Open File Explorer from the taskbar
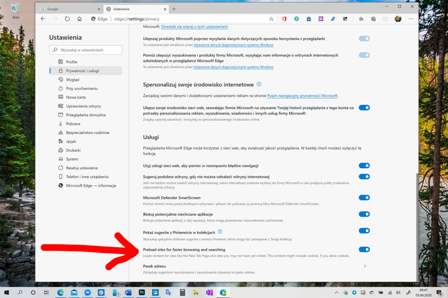The width and height of the screenshot is (448, 298). (x=196, y=292)
